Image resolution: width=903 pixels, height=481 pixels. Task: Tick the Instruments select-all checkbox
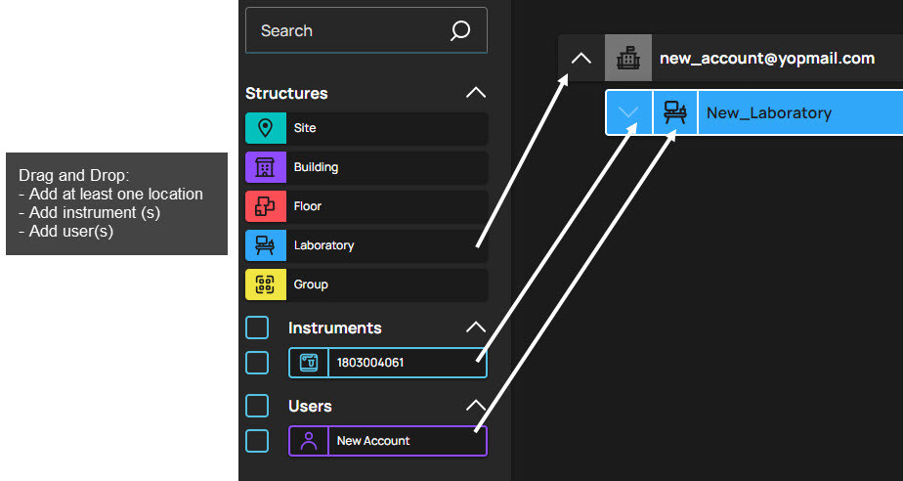tap(257, 328)
